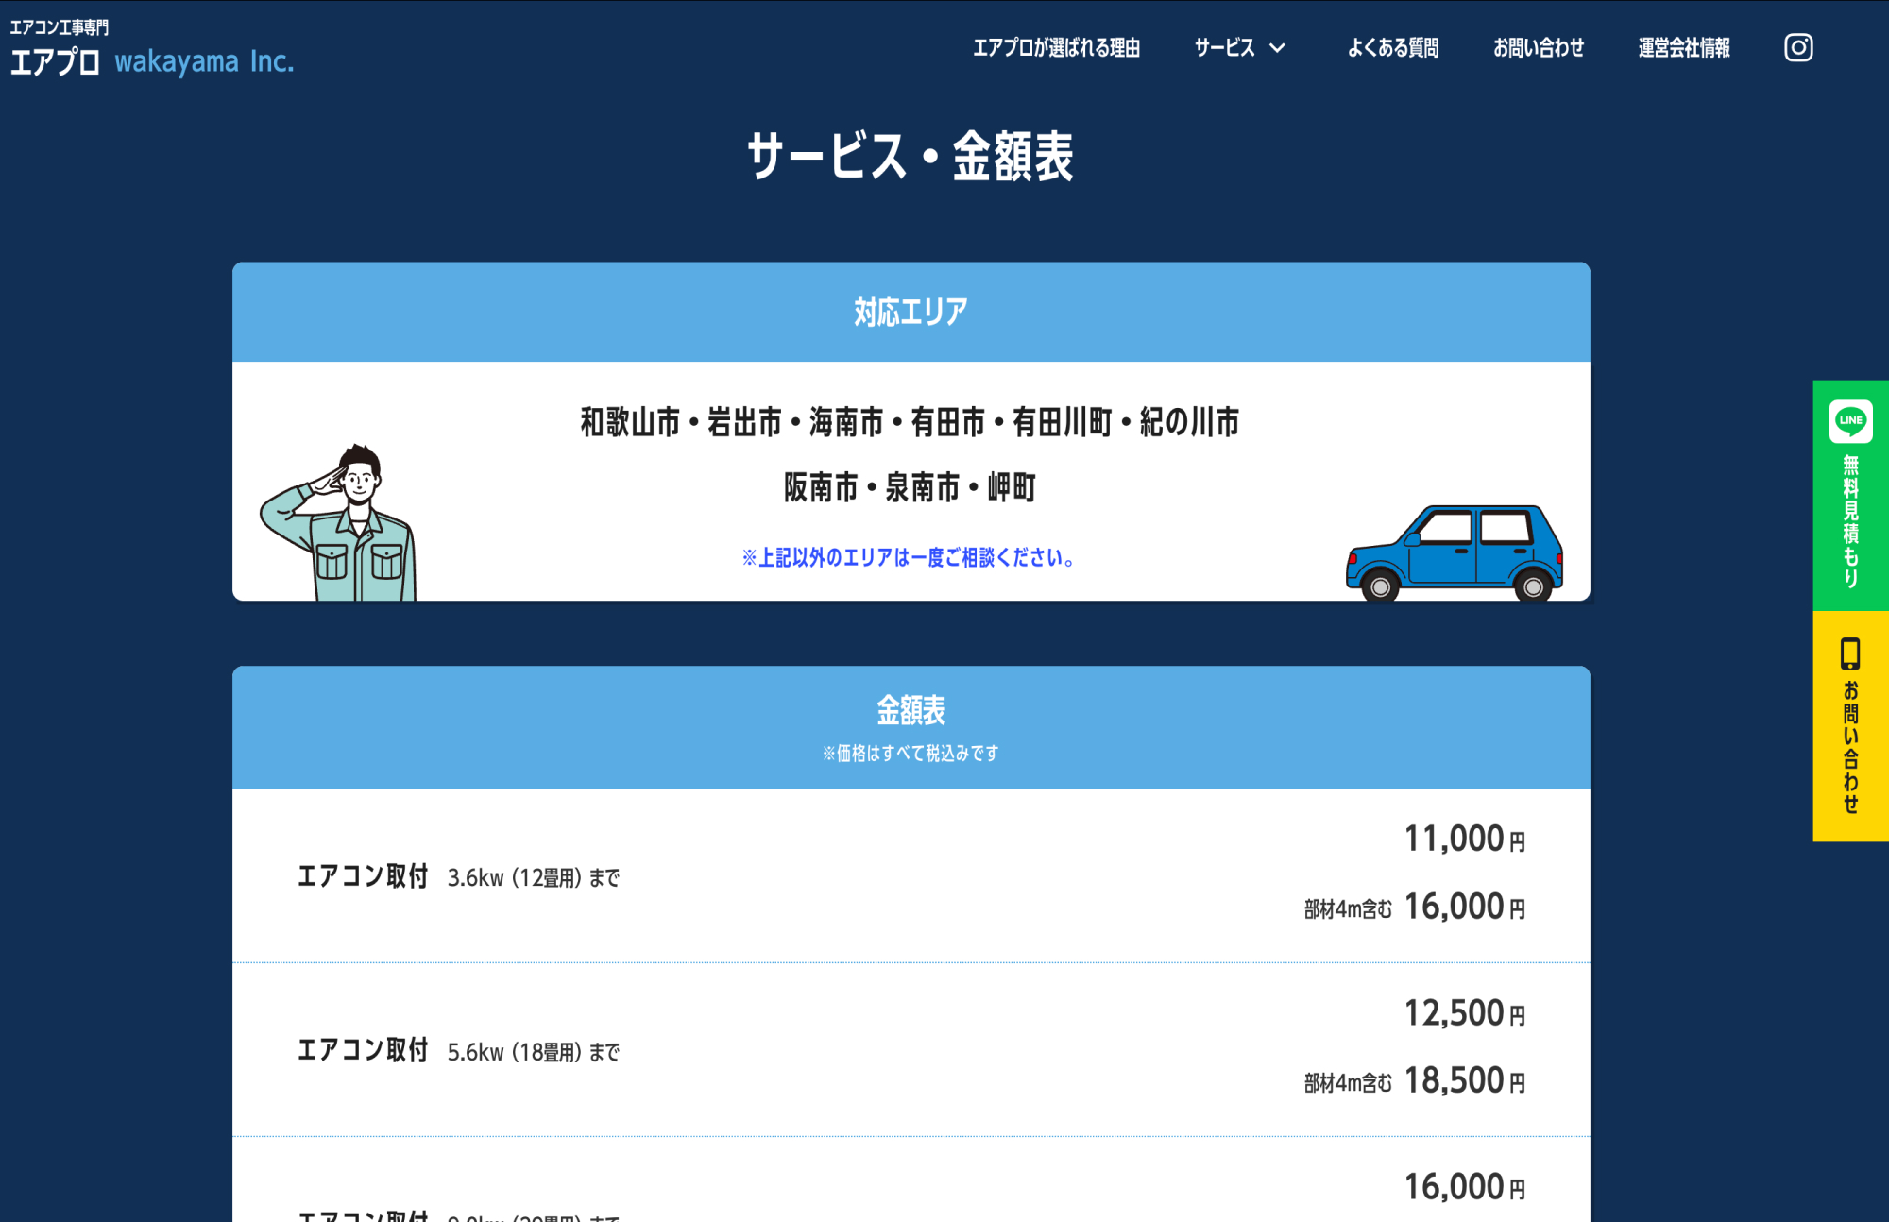Expand the サービス dropdown menu
Image resolution: width=1889 pixels, height=1222 pixels.
[1225, 47]
